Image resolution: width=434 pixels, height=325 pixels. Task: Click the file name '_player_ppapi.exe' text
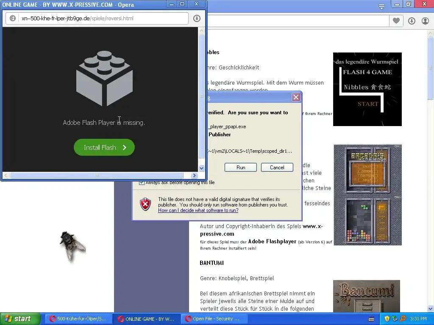(x=227, y=127)
